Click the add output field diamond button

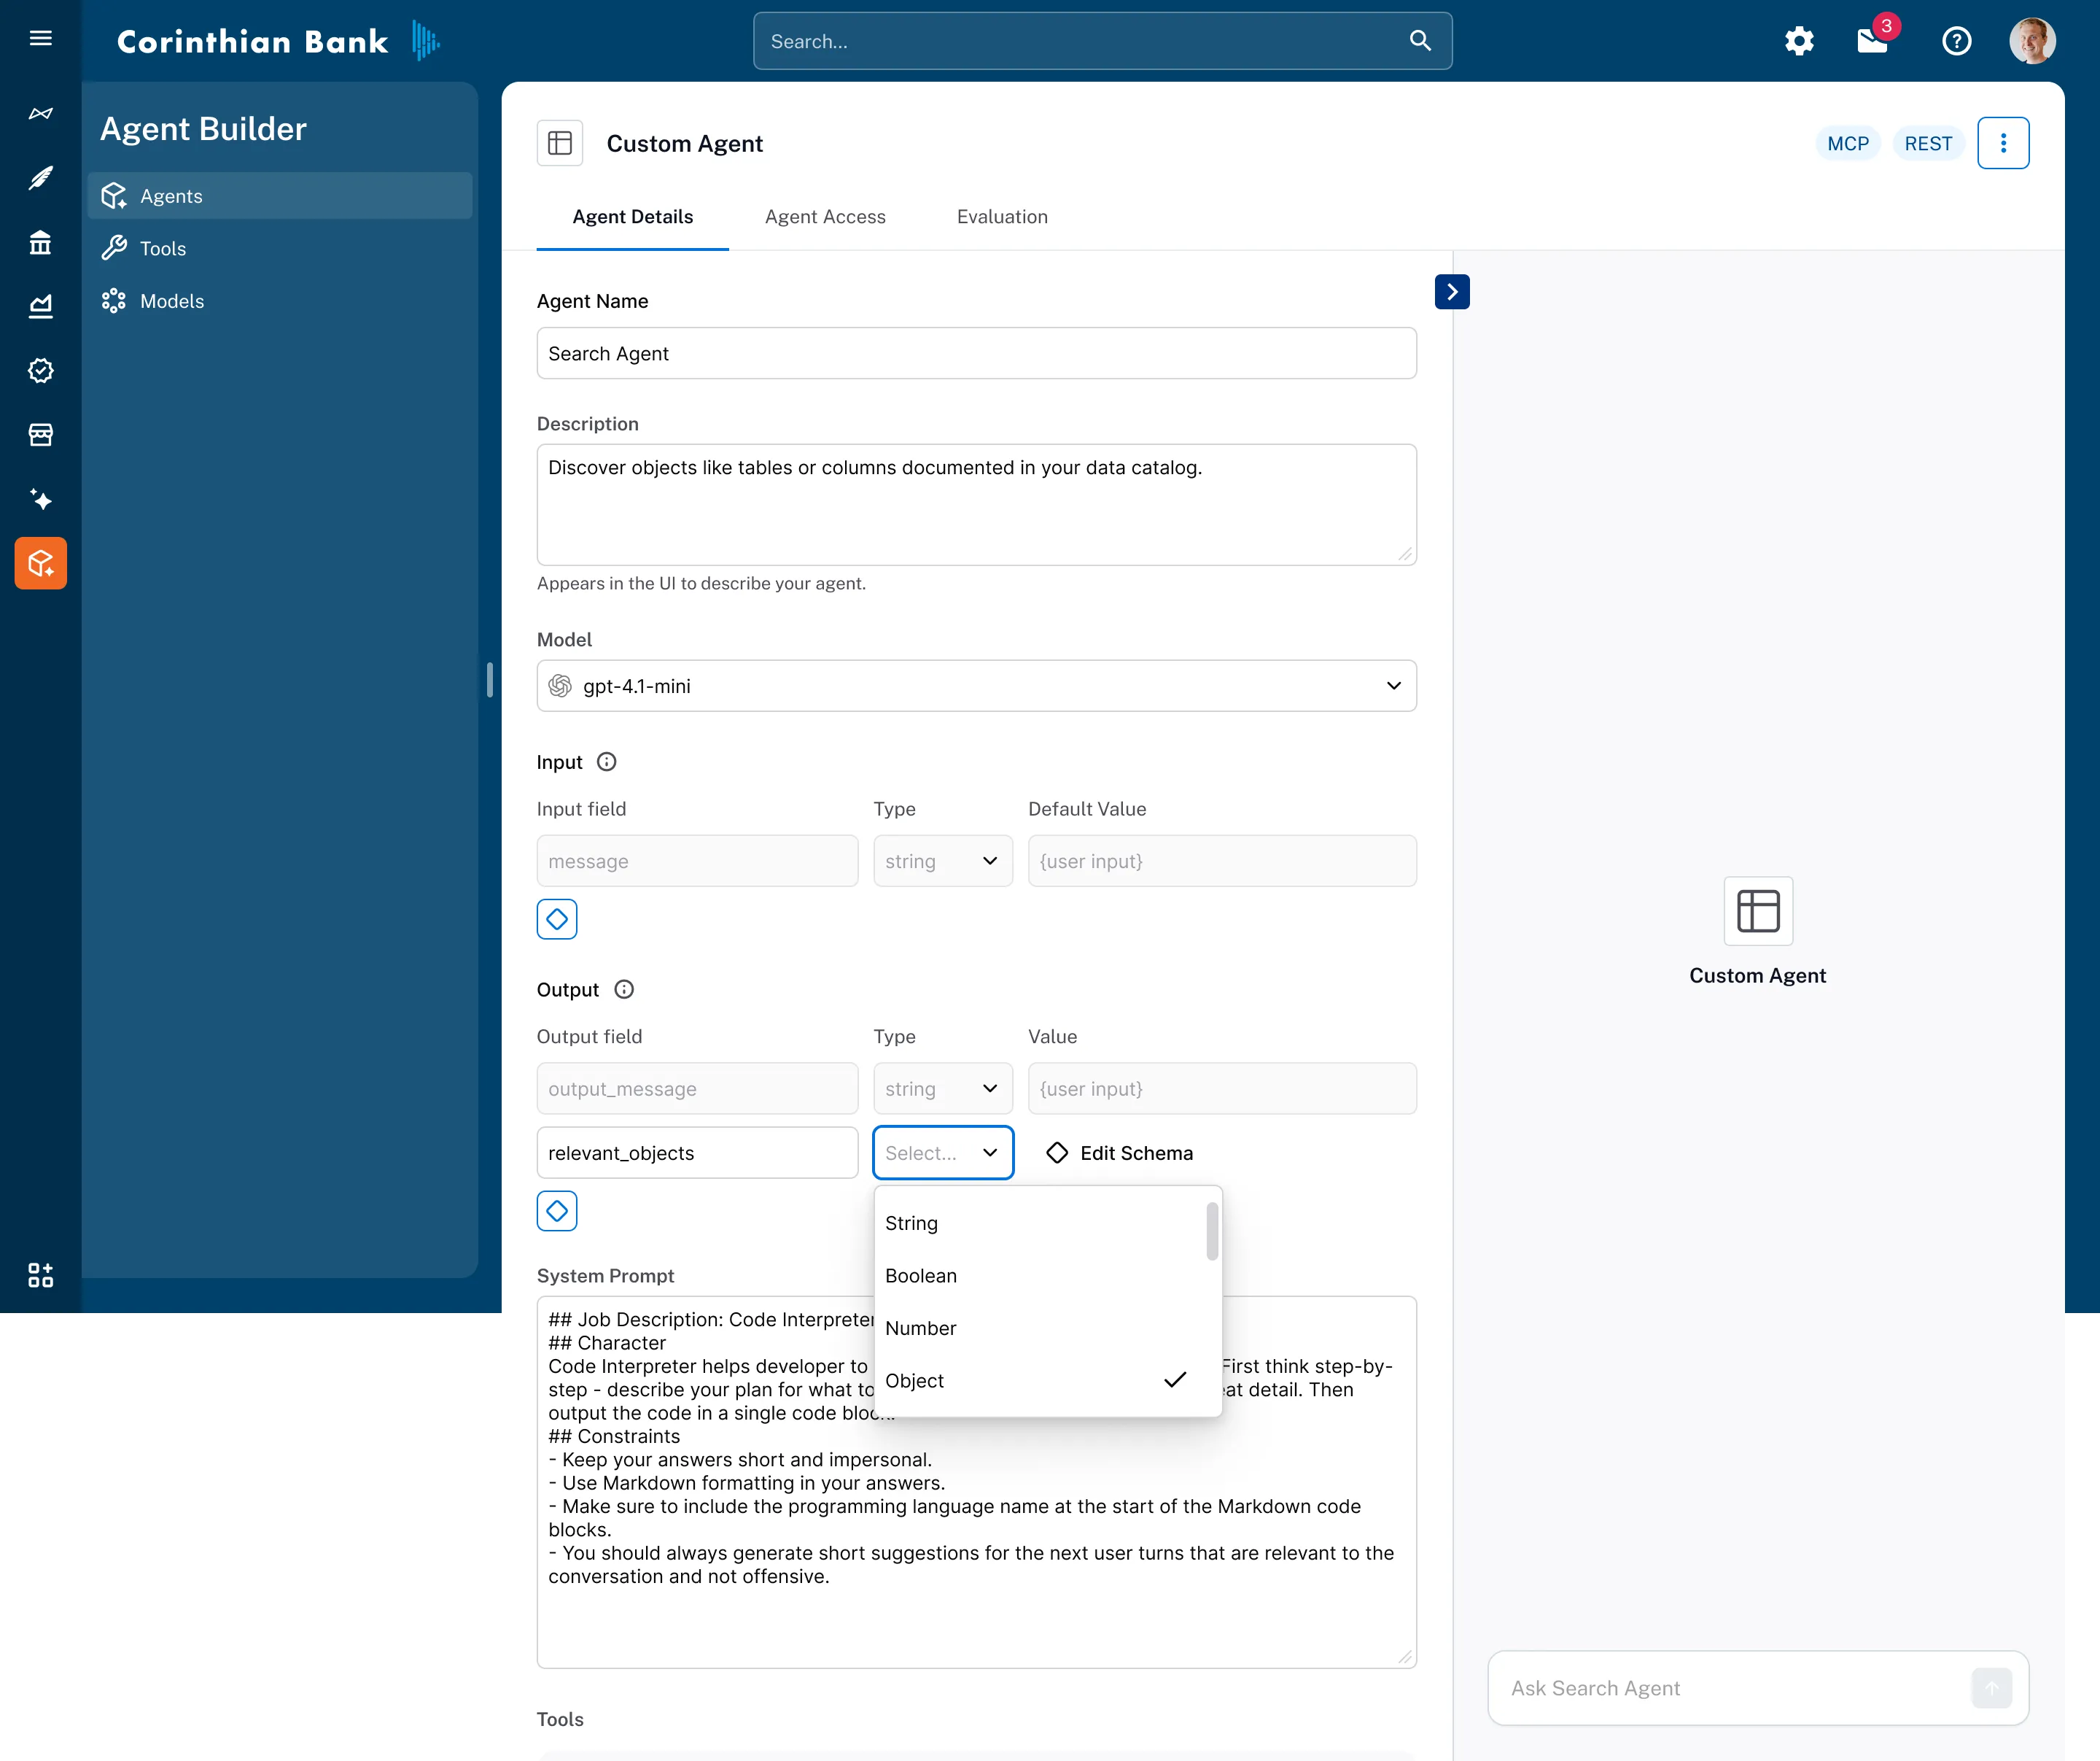557,1211
